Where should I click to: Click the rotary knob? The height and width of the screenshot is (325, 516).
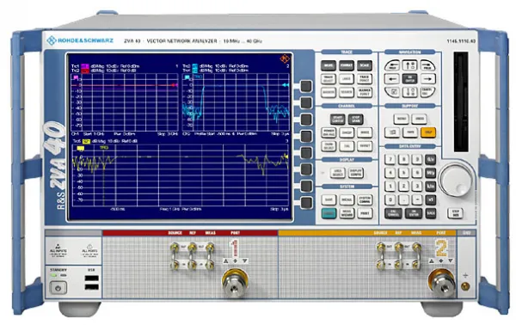click(456, 180)
